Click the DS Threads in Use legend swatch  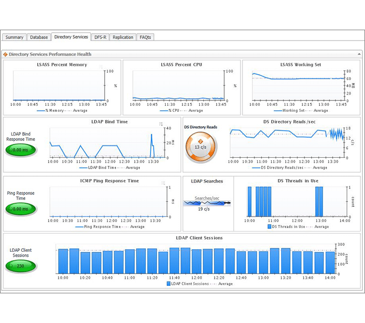click(x=269, y=227)
